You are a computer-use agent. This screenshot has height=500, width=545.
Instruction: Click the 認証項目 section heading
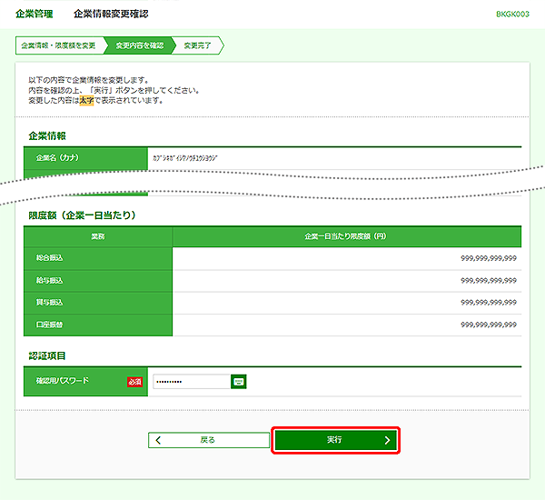coord(47,356)
